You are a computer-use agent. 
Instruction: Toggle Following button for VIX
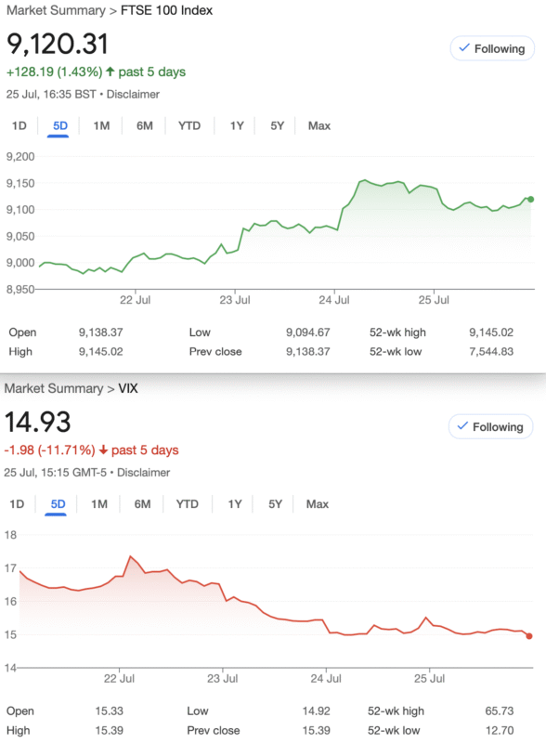(x=490, y=426)
